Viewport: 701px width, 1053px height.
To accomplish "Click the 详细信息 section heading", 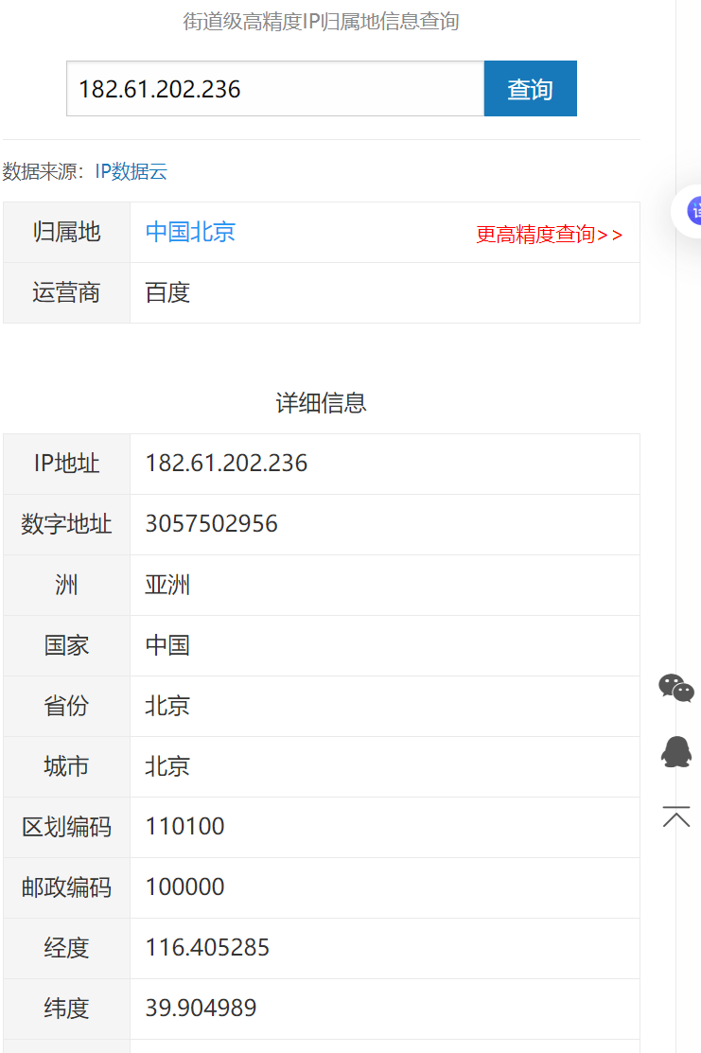I will 321,403.
